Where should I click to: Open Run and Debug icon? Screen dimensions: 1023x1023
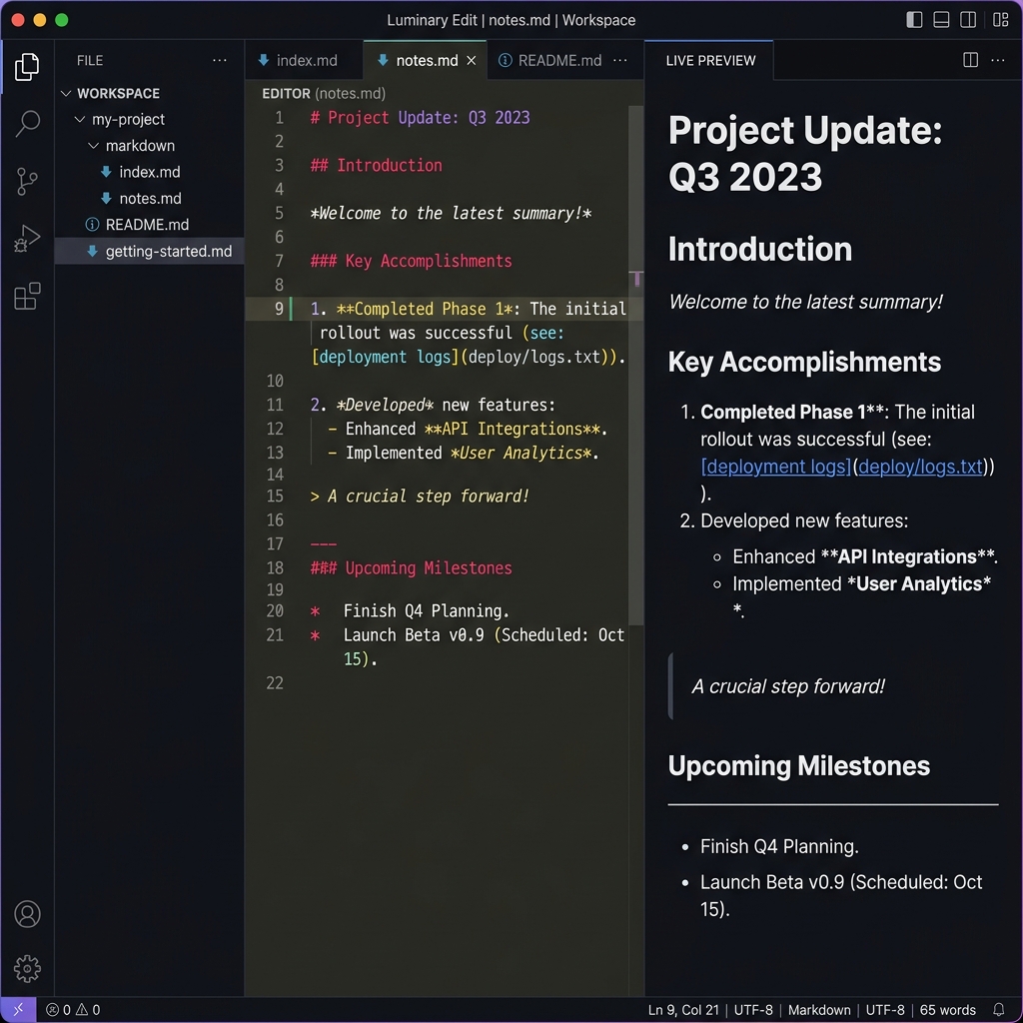click(x=27, y=238)
